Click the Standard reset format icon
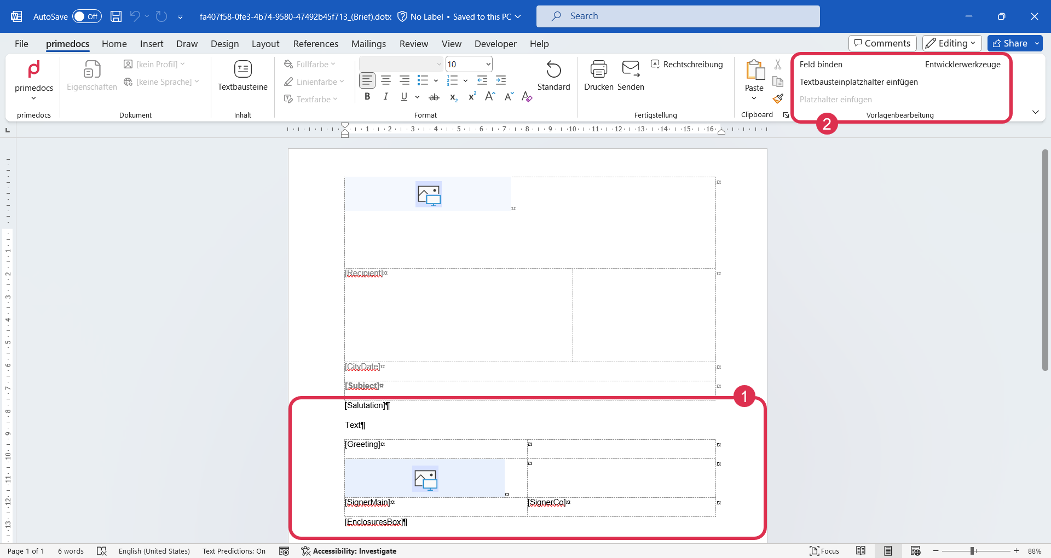Image resolution: width=1051 pixels, height=558 pixels. (x=553, y=75)
